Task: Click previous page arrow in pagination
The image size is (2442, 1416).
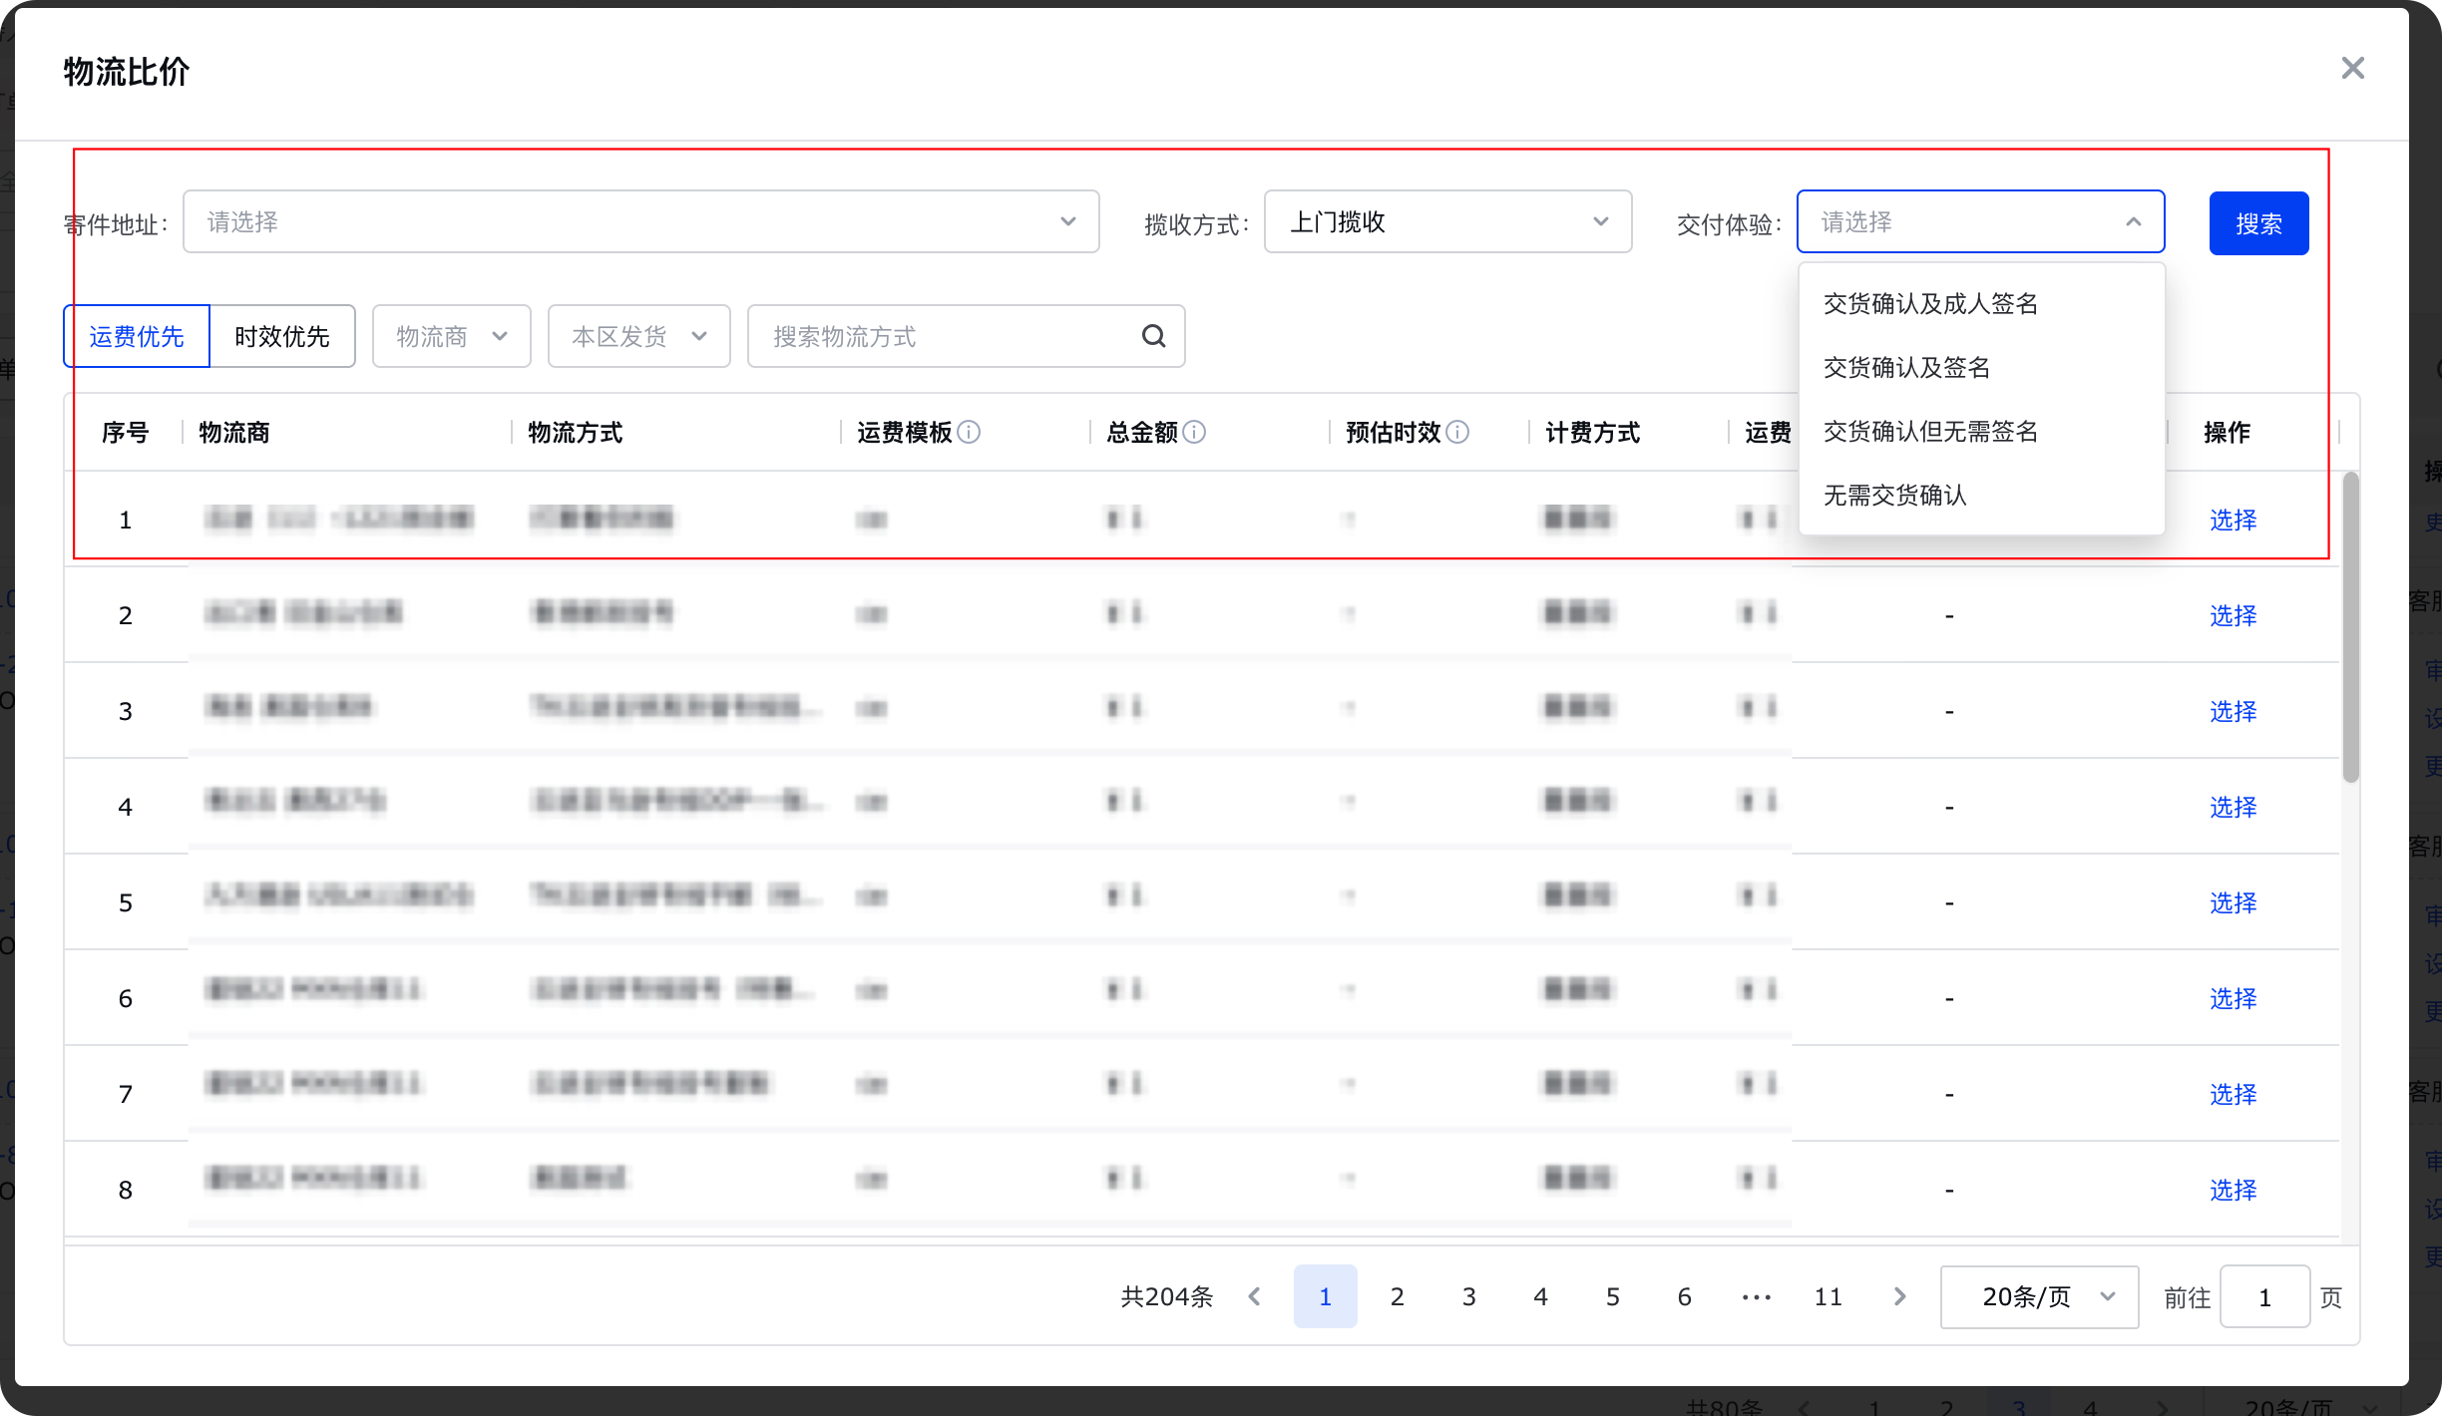Action: click(x=1255, y=1296)
